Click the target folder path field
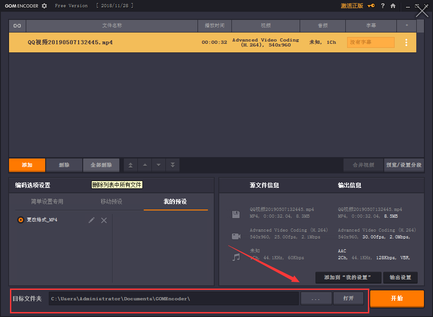Viewport: 433px width, 317px height. (174, 298)
